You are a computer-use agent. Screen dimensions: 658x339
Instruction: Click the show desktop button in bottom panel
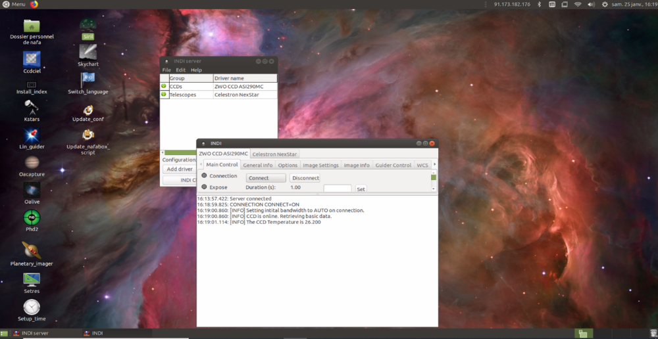coord(3,334)
